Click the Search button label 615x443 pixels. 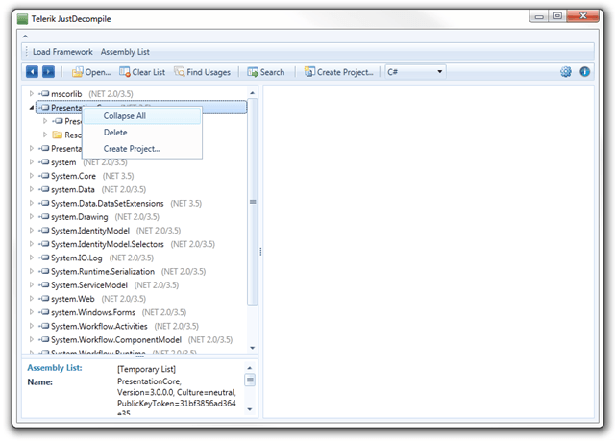pos(273,72)
